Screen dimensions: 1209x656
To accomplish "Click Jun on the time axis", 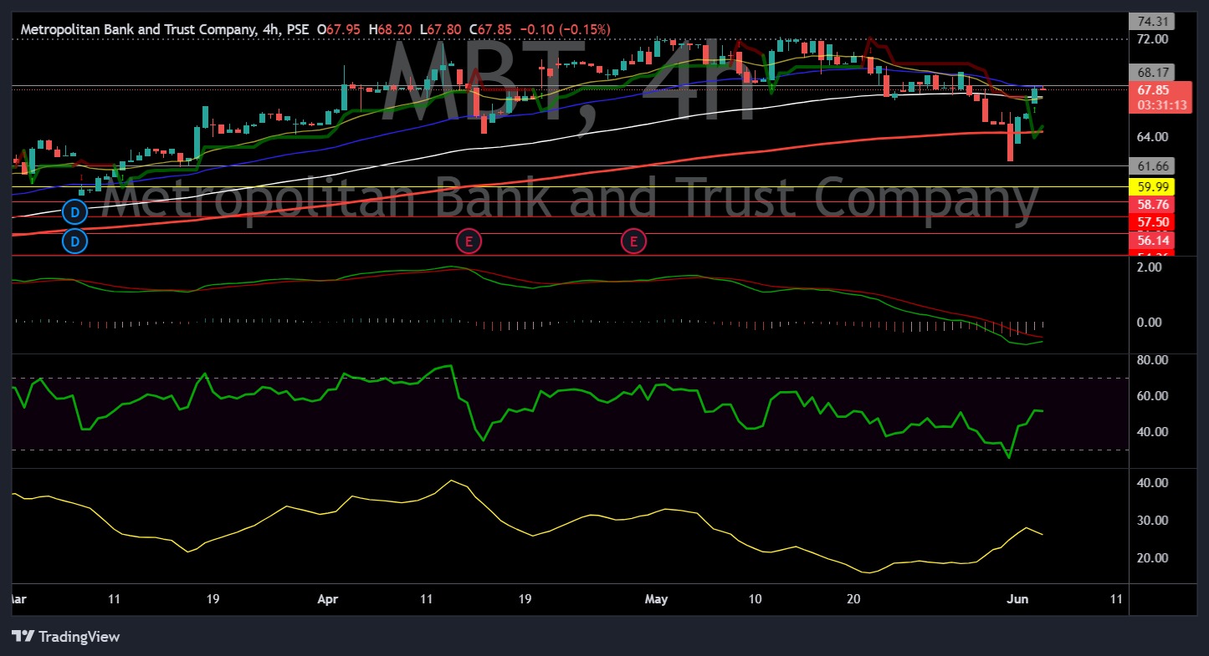I will pos(1017,599).
